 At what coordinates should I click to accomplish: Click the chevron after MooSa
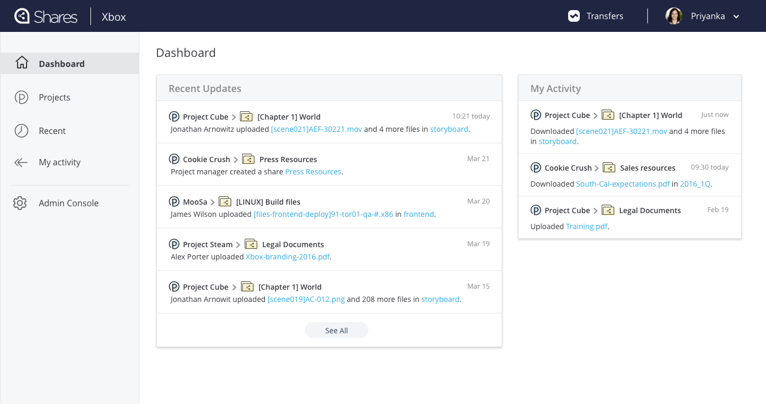(x=213, y=202)
